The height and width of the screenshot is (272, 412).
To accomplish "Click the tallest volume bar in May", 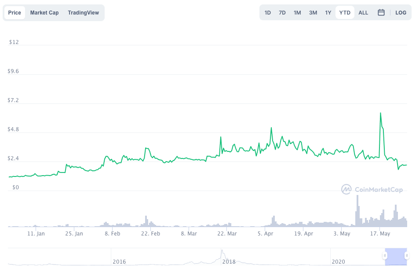I will (357, 211).
